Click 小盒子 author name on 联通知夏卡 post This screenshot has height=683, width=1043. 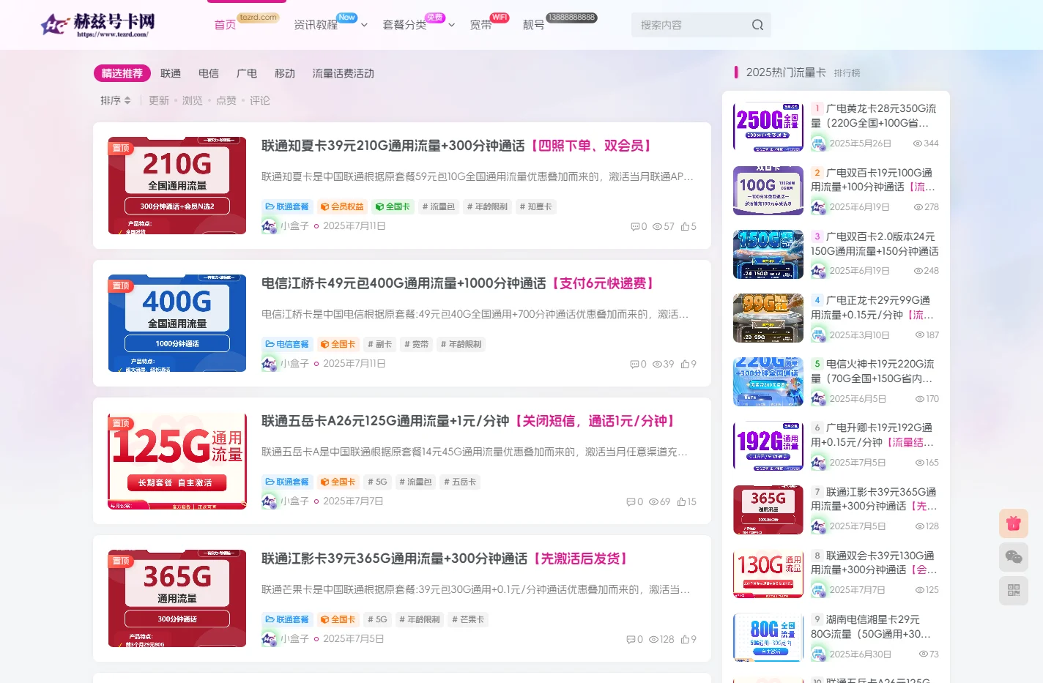[294, 226]
